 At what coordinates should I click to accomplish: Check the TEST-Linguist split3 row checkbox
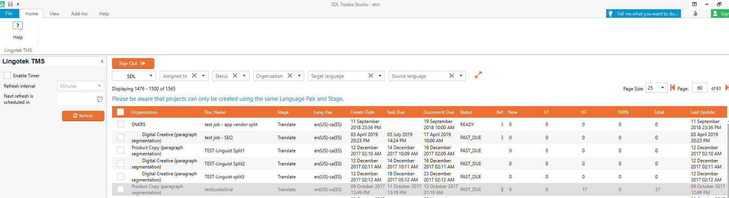tap(120, 176)
